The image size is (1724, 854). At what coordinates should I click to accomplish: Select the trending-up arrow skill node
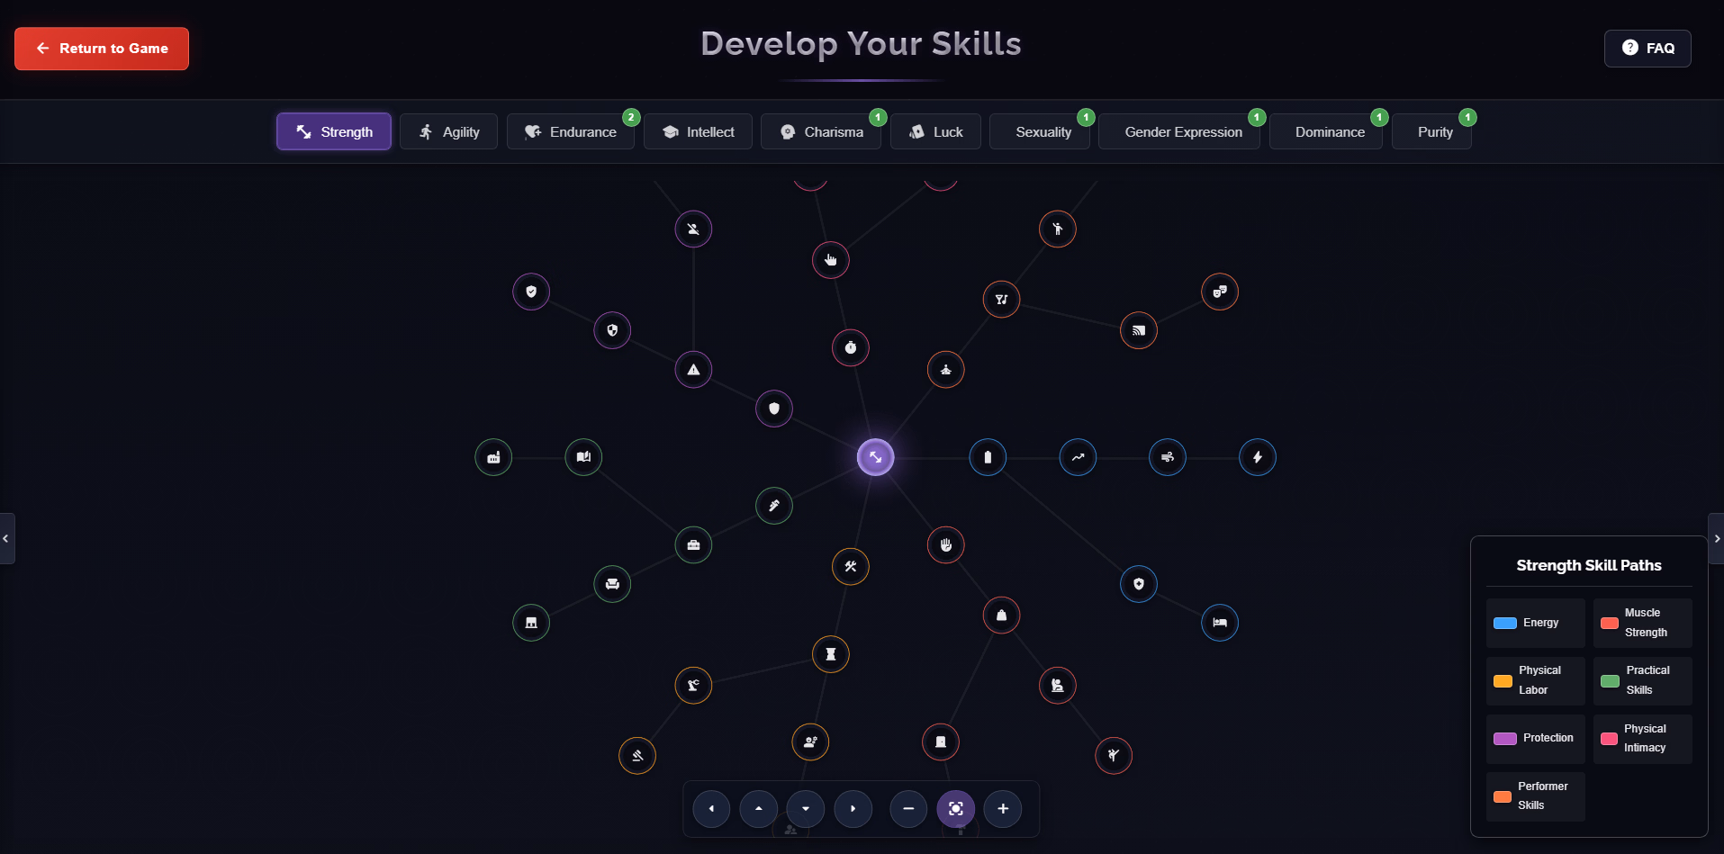point(1078,457)
